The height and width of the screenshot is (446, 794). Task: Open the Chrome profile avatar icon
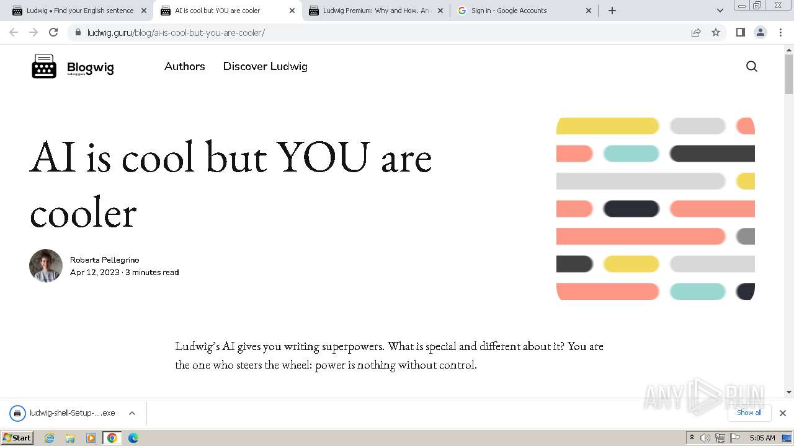(760, 32)
